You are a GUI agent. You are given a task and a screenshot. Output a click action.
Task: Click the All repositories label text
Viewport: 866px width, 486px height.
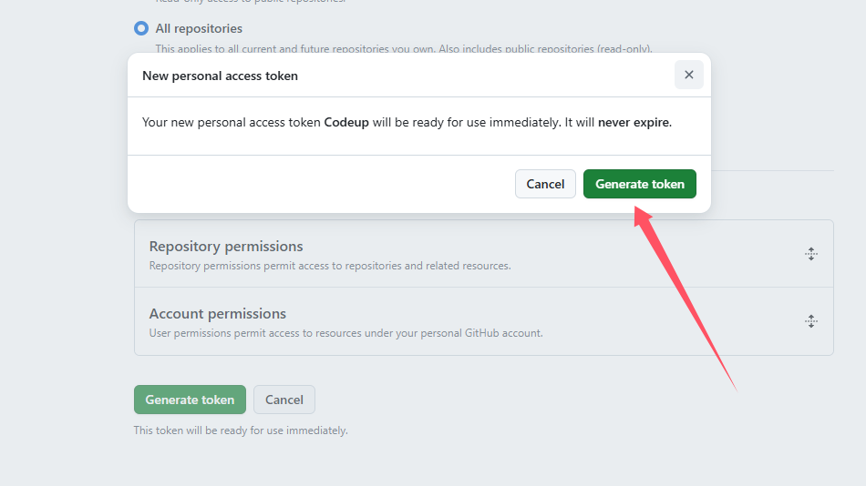(x=199, y=28)
